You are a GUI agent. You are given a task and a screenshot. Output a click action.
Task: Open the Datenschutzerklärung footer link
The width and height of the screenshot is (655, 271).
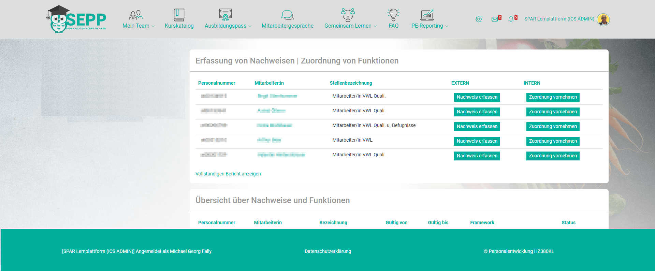(x=327, y=251)
